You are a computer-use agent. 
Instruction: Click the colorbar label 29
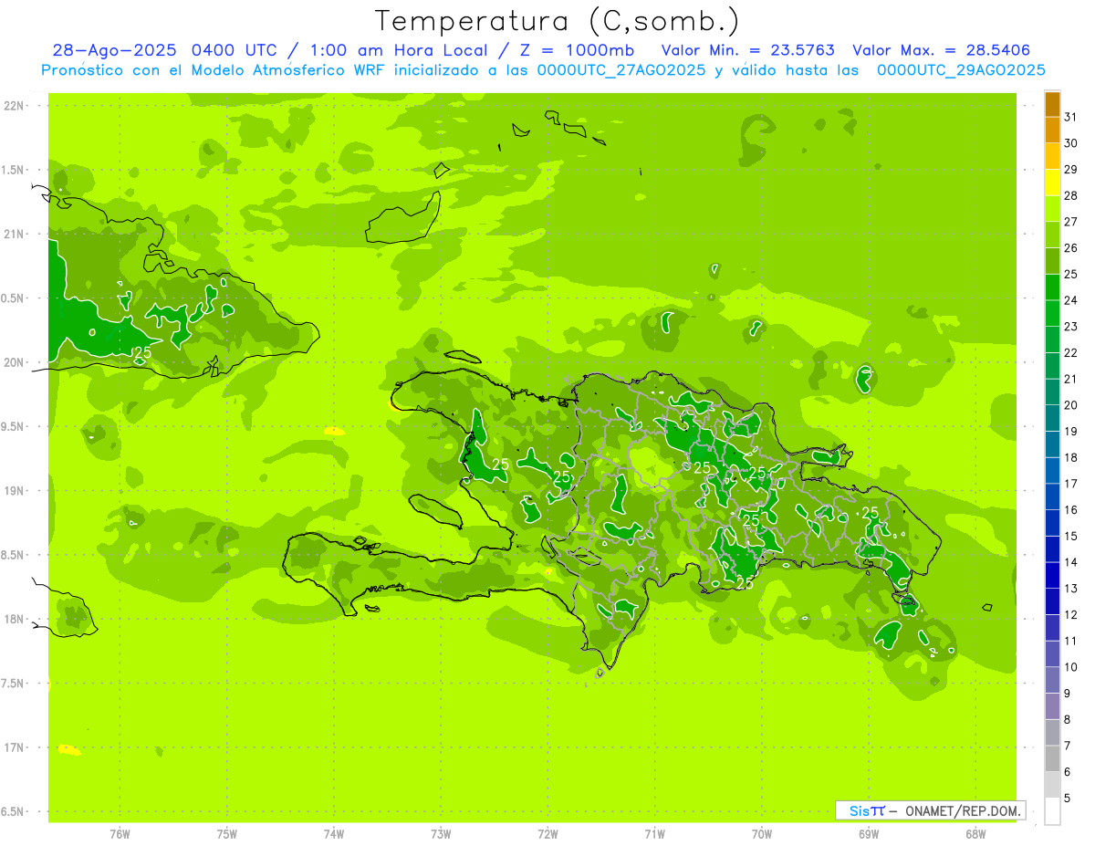(x=1071, y=170)
